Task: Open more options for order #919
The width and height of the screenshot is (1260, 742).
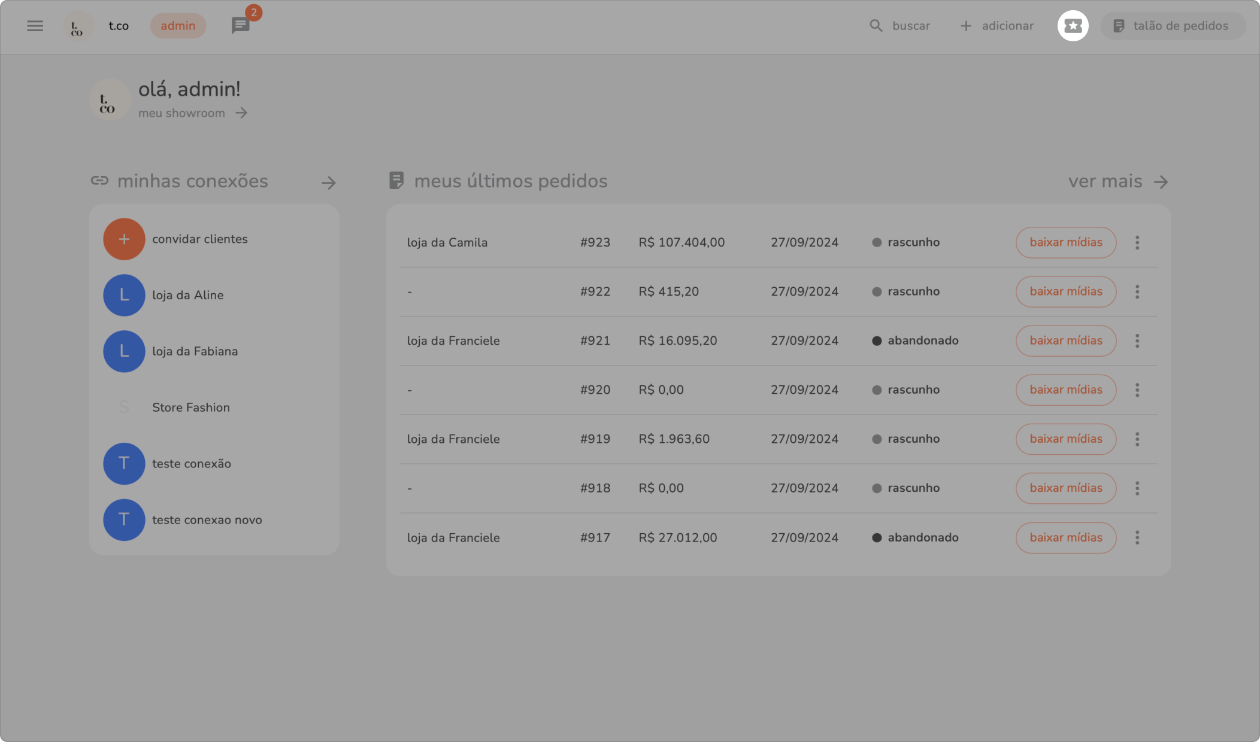Action: coord(1137,439)
